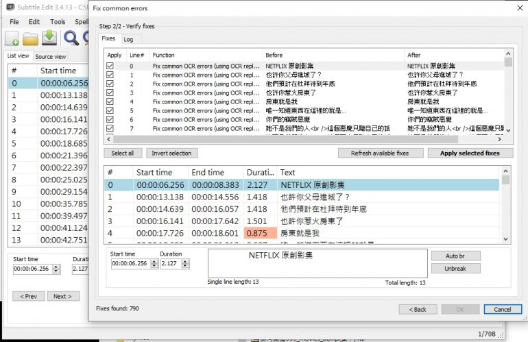Image resolution: width=528 pixels, height=342 pixels.
Task: Click Refresh available fixes
Action: 380,153
